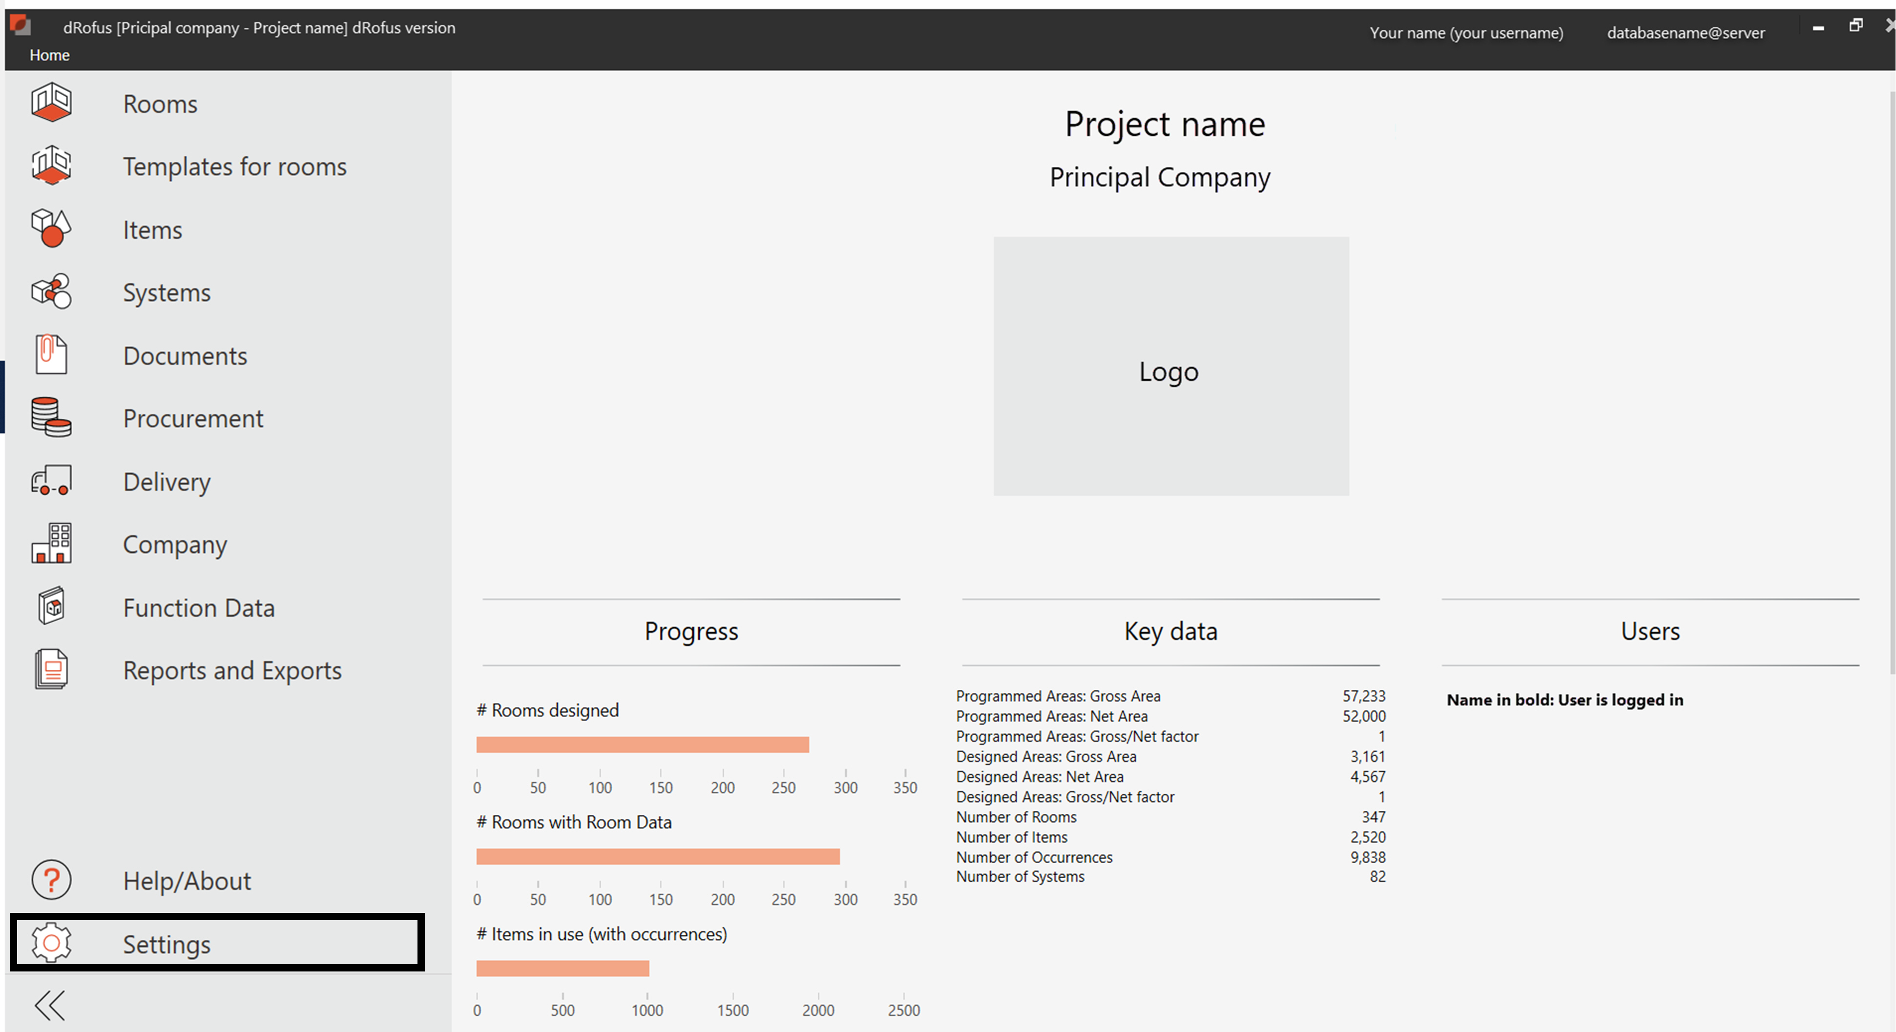Click the Items in use progress bar

tap(563, 969)
